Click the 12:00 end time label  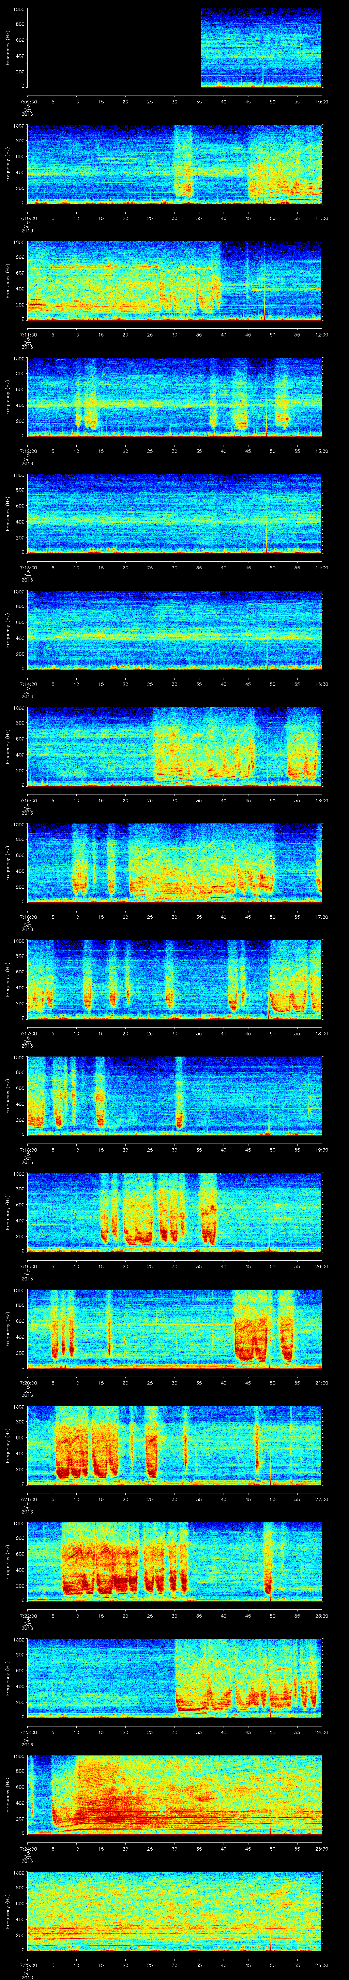coord(321,334)
